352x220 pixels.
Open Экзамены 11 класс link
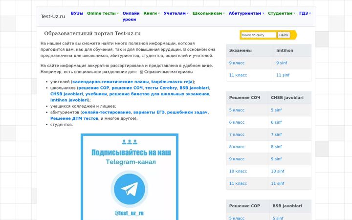point(238,75)
